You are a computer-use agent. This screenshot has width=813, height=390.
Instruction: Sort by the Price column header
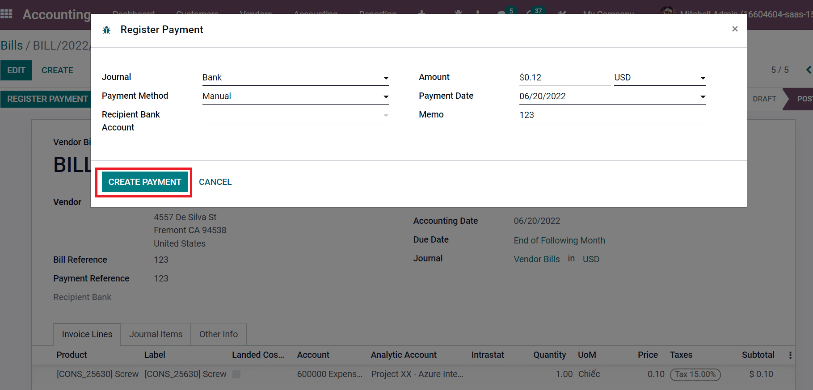click(x=648, y=355)
